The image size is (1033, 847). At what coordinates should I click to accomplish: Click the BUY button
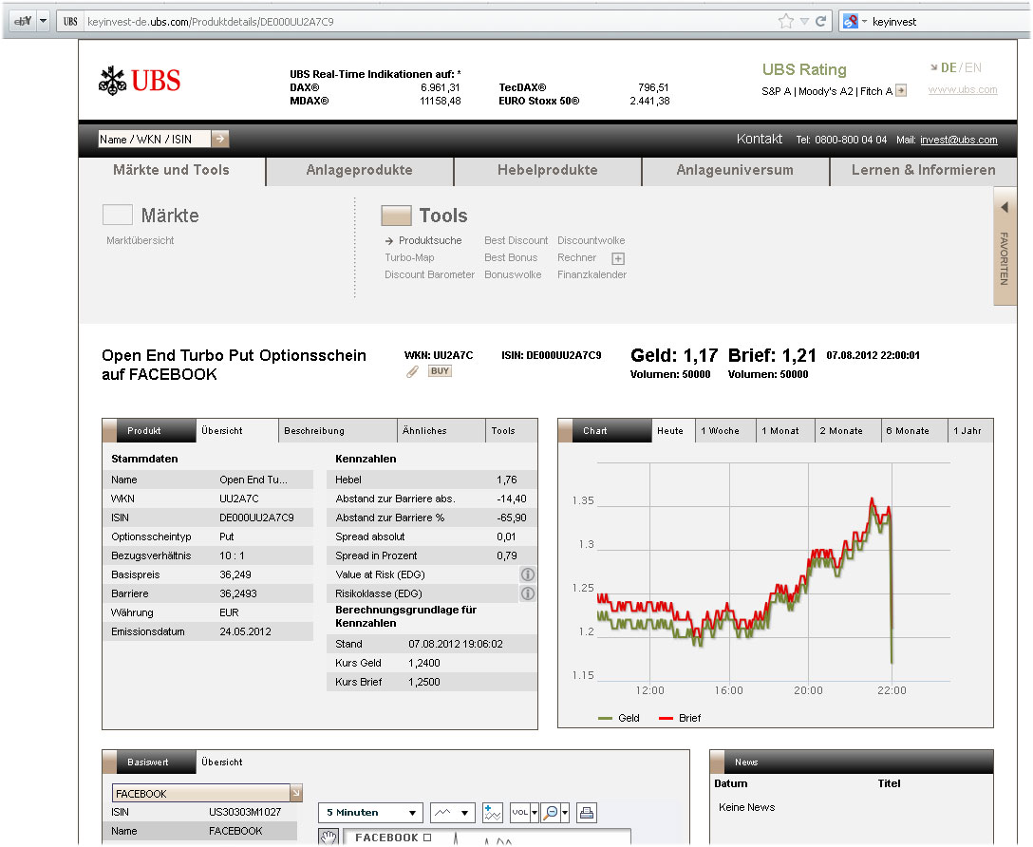coord(441,371)
